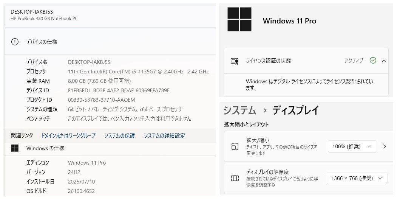
Task: Click the 拡大縮小とレイアウト heading
Action: click(246, 124)
